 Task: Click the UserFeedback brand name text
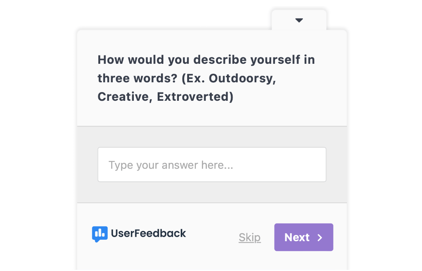click(x=148, y=233)
